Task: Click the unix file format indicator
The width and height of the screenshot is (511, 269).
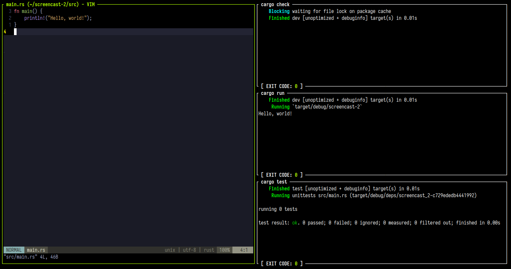Action: point(170,250)
